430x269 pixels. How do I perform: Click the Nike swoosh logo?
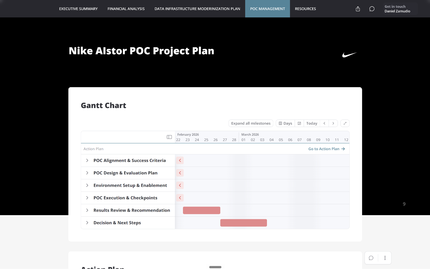click(349, 55)
